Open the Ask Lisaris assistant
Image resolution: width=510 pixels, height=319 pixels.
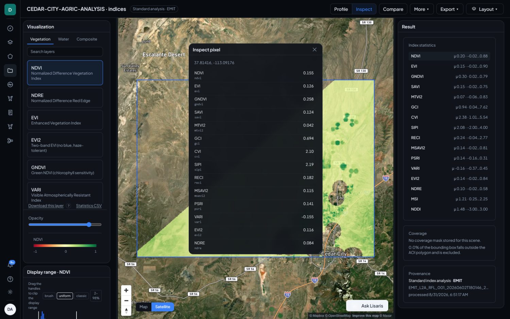pos(367,306)
